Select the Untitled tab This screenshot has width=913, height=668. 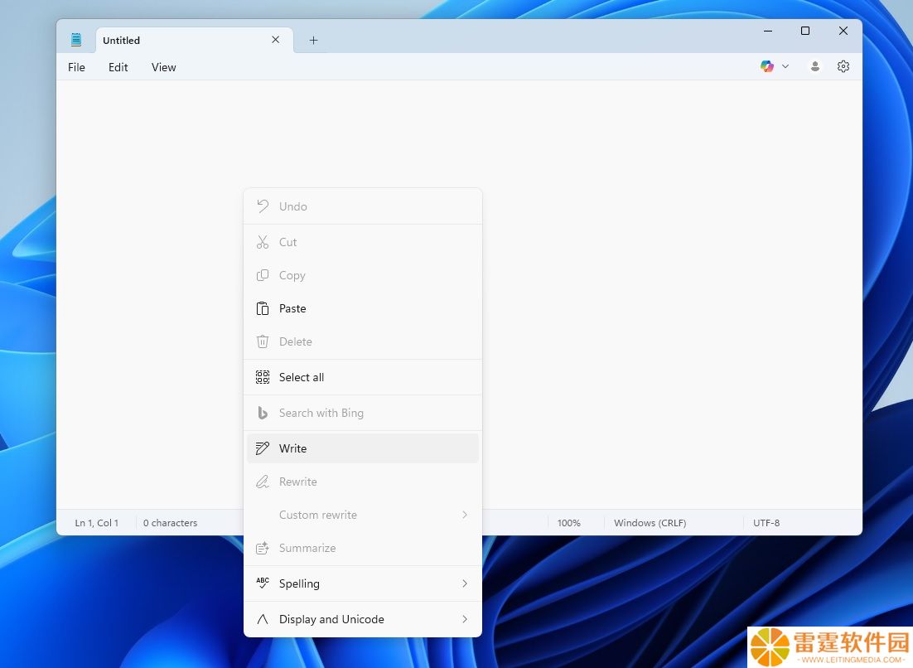click(195, 40)
